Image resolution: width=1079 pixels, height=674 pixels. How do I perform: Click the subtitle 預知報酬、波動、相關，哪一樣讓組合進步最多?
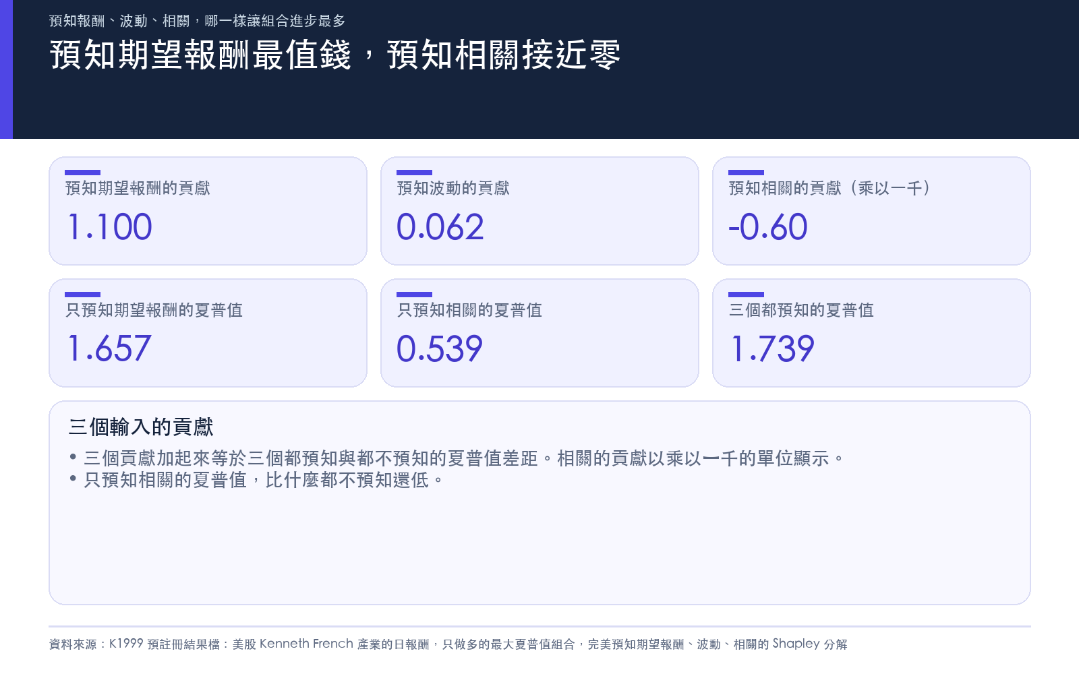[198, 21]
